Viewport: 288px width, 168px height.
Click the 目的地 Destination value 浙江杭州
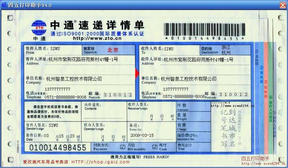[x=226, y=50]
